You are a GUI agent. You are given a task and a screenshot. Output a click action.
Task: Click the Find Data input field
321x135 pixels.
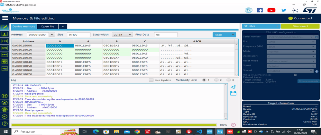[166, 35]
